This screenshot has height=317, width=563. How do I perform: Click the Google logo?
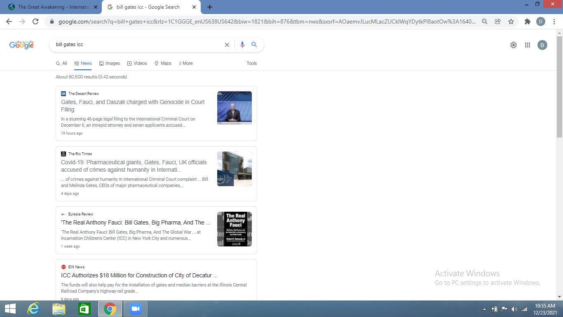point(21,45)
